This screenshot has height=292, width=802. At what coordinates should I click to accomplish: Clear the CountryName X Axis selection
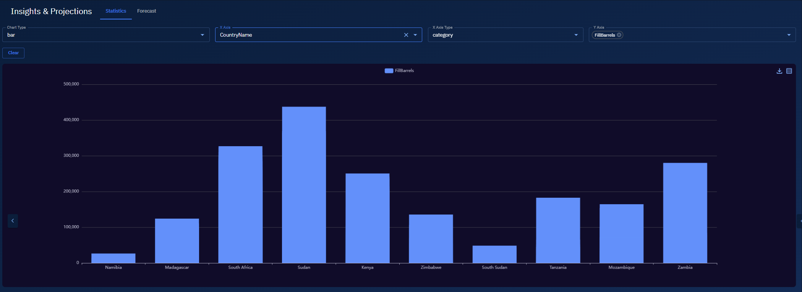(406, 35)
